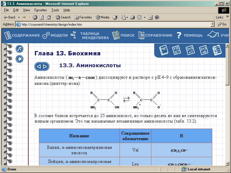This screenshot has height=173, width=231.
Task: Open the Search pane button
Action: (63, 17)
